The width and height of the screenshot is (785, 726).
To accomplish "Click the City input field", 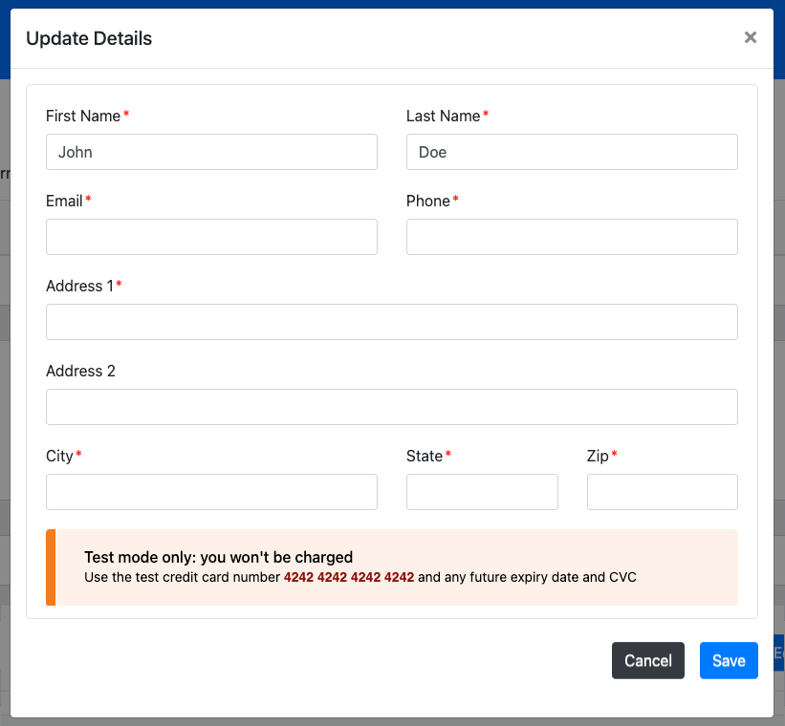I will [x=211, y=492].
